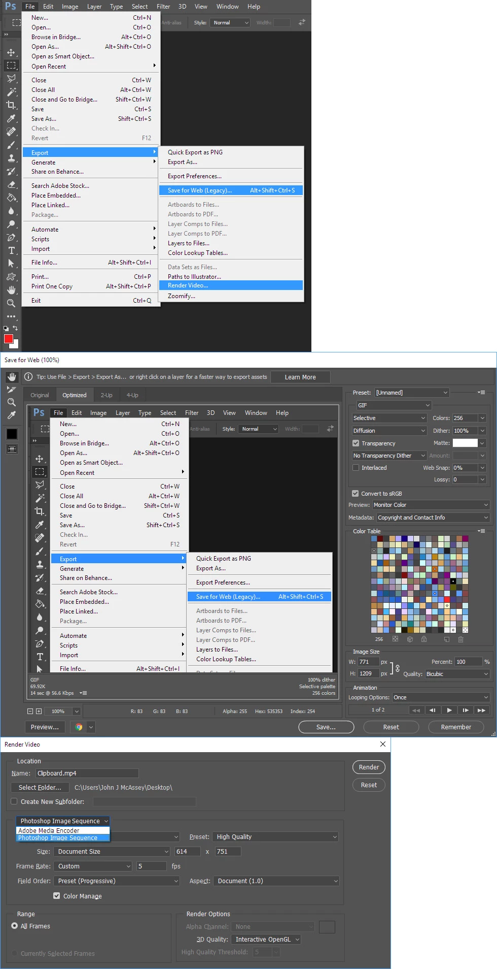The height and width of the screenshot is (969, 497).
Task: Click the lock color icon under the Color Table
Action: pos(424,639)
